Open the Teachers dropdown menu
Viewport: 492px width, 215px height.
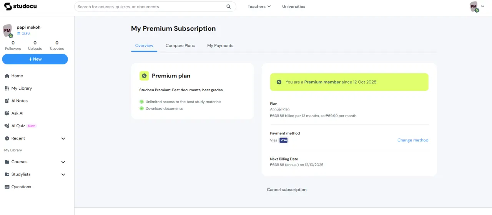click(259, 7)
